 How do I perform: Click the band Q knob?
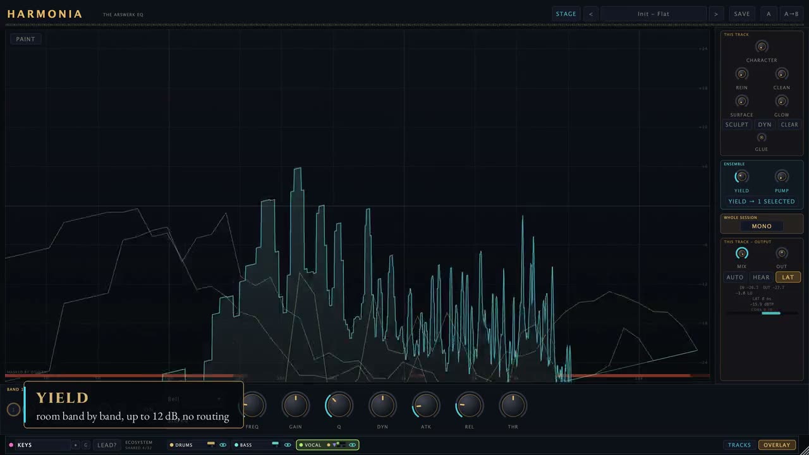click(339, 406)
